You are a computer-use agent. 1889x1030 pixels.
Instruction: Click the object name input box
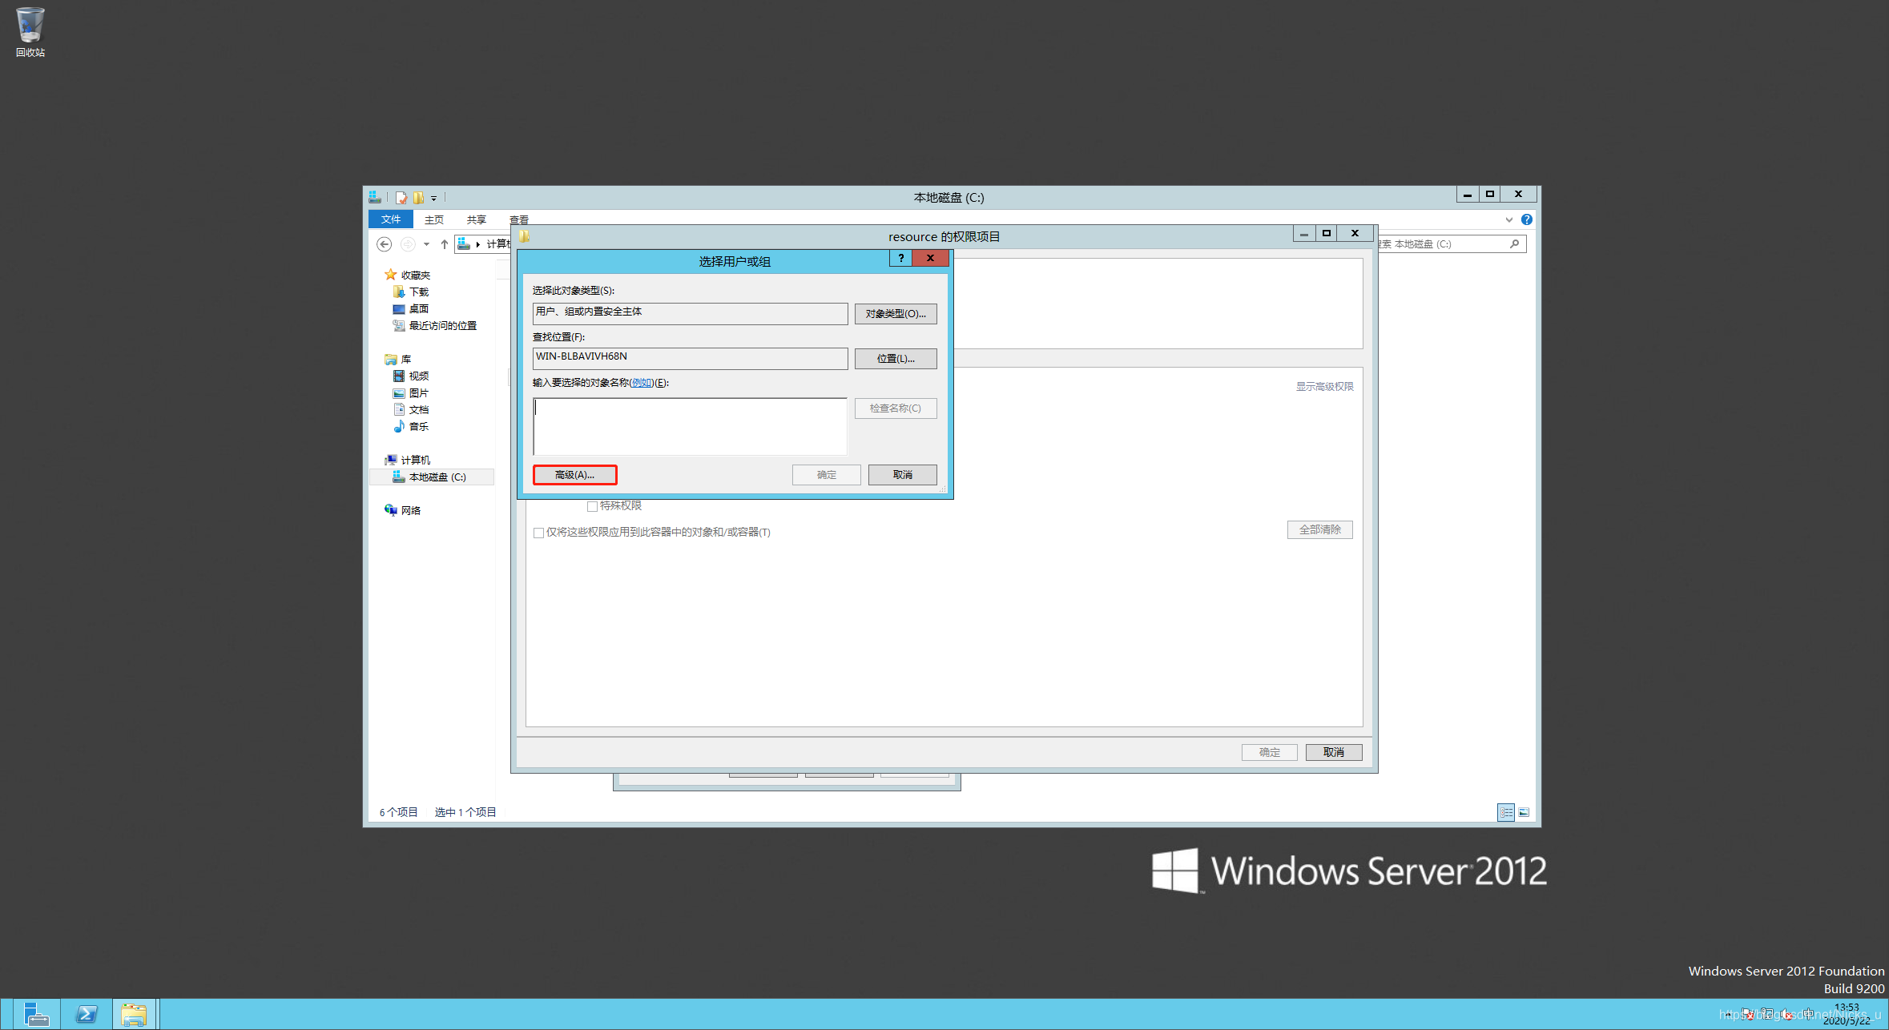click(689, 426)
